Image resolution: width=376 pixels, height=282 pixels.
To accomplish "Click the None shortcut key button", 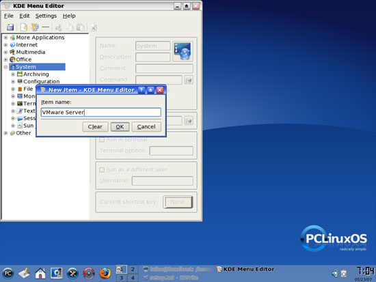I will pyautogui.click(x=178, y=202).
